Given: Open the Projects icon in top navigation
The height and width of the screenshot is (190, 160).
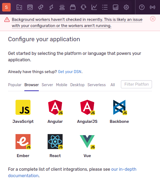Looking at the screenshot, I should tap(19, 7).
